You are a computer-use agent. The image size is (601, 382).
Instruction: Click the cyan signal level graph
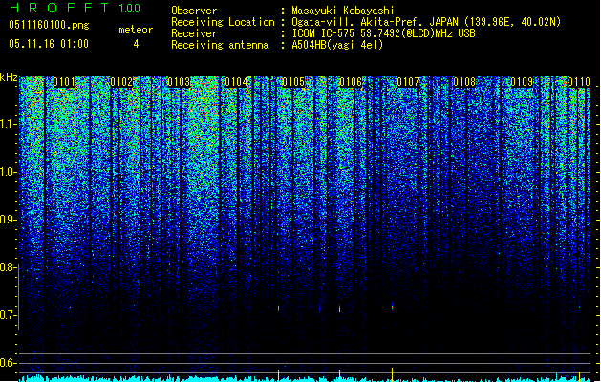pos(305,378)
